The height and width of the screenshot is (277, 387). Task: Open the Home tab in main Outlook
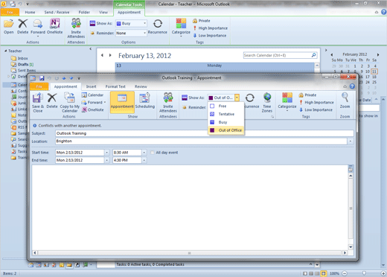click(x=30, y=13)
